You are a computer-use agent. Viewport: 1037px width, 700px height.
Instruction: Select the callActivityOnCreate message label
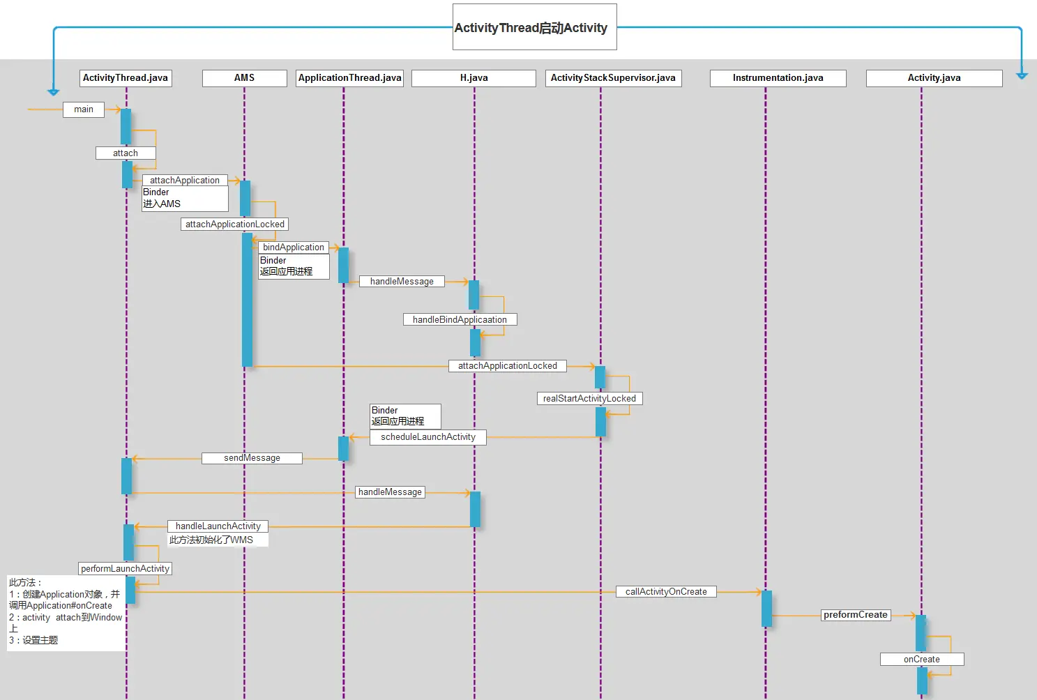(x=666, y=592)
